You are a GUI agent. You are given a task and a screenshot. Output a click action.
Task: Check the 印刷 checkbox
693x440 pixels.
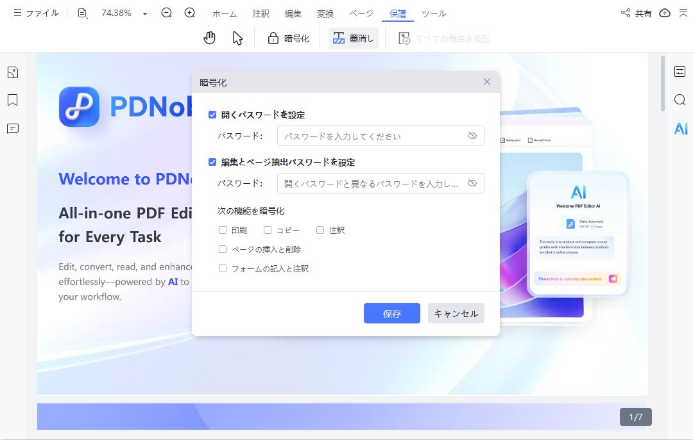(x=223, y=230)
